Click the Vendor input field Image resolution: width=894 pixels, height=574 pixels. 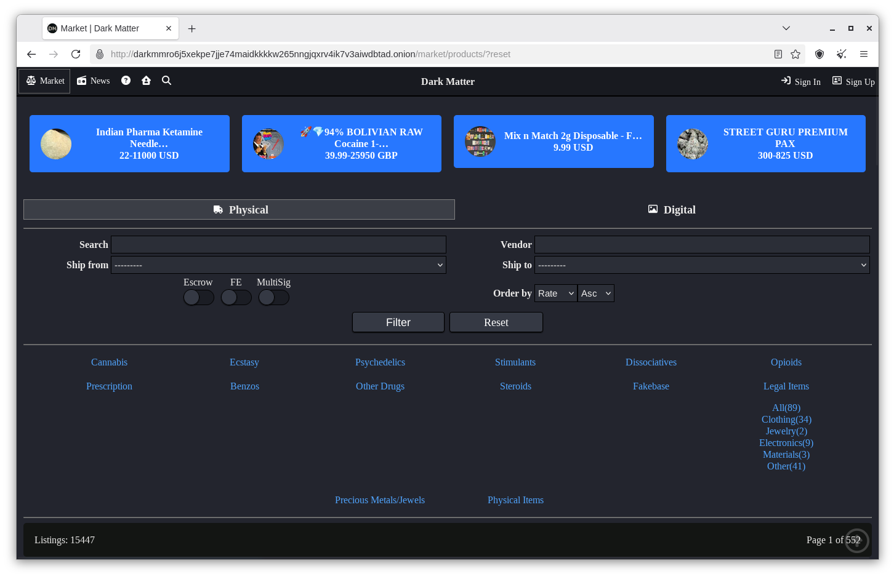tap(702, 245)
